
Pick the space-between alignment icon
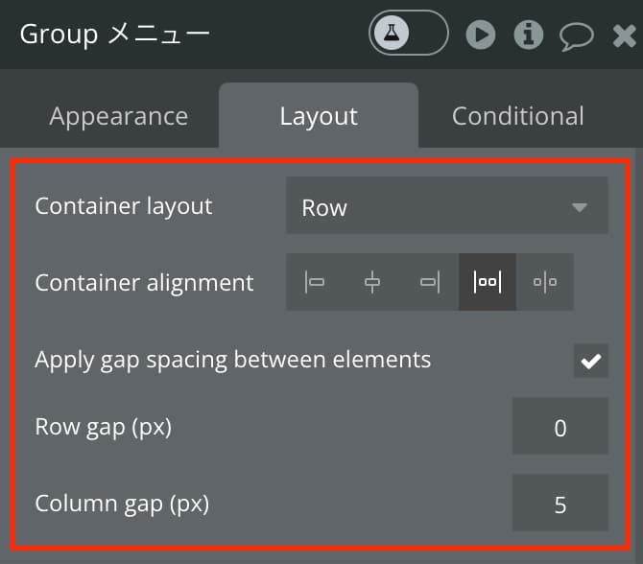(488, 282)
